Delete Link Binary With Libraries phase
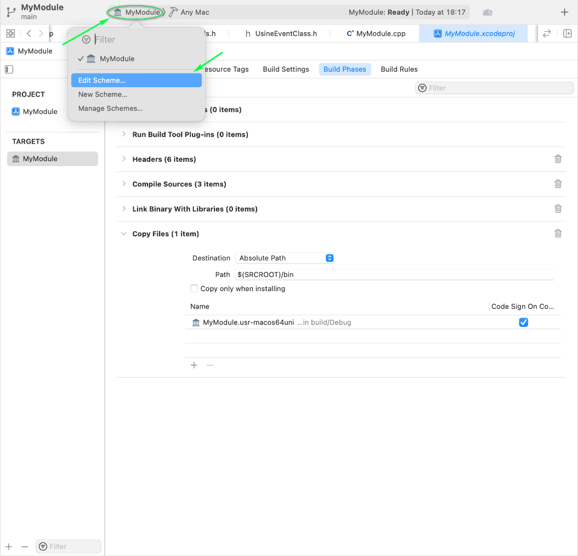This screenshot has height=556, width=578. pos(558,209)
